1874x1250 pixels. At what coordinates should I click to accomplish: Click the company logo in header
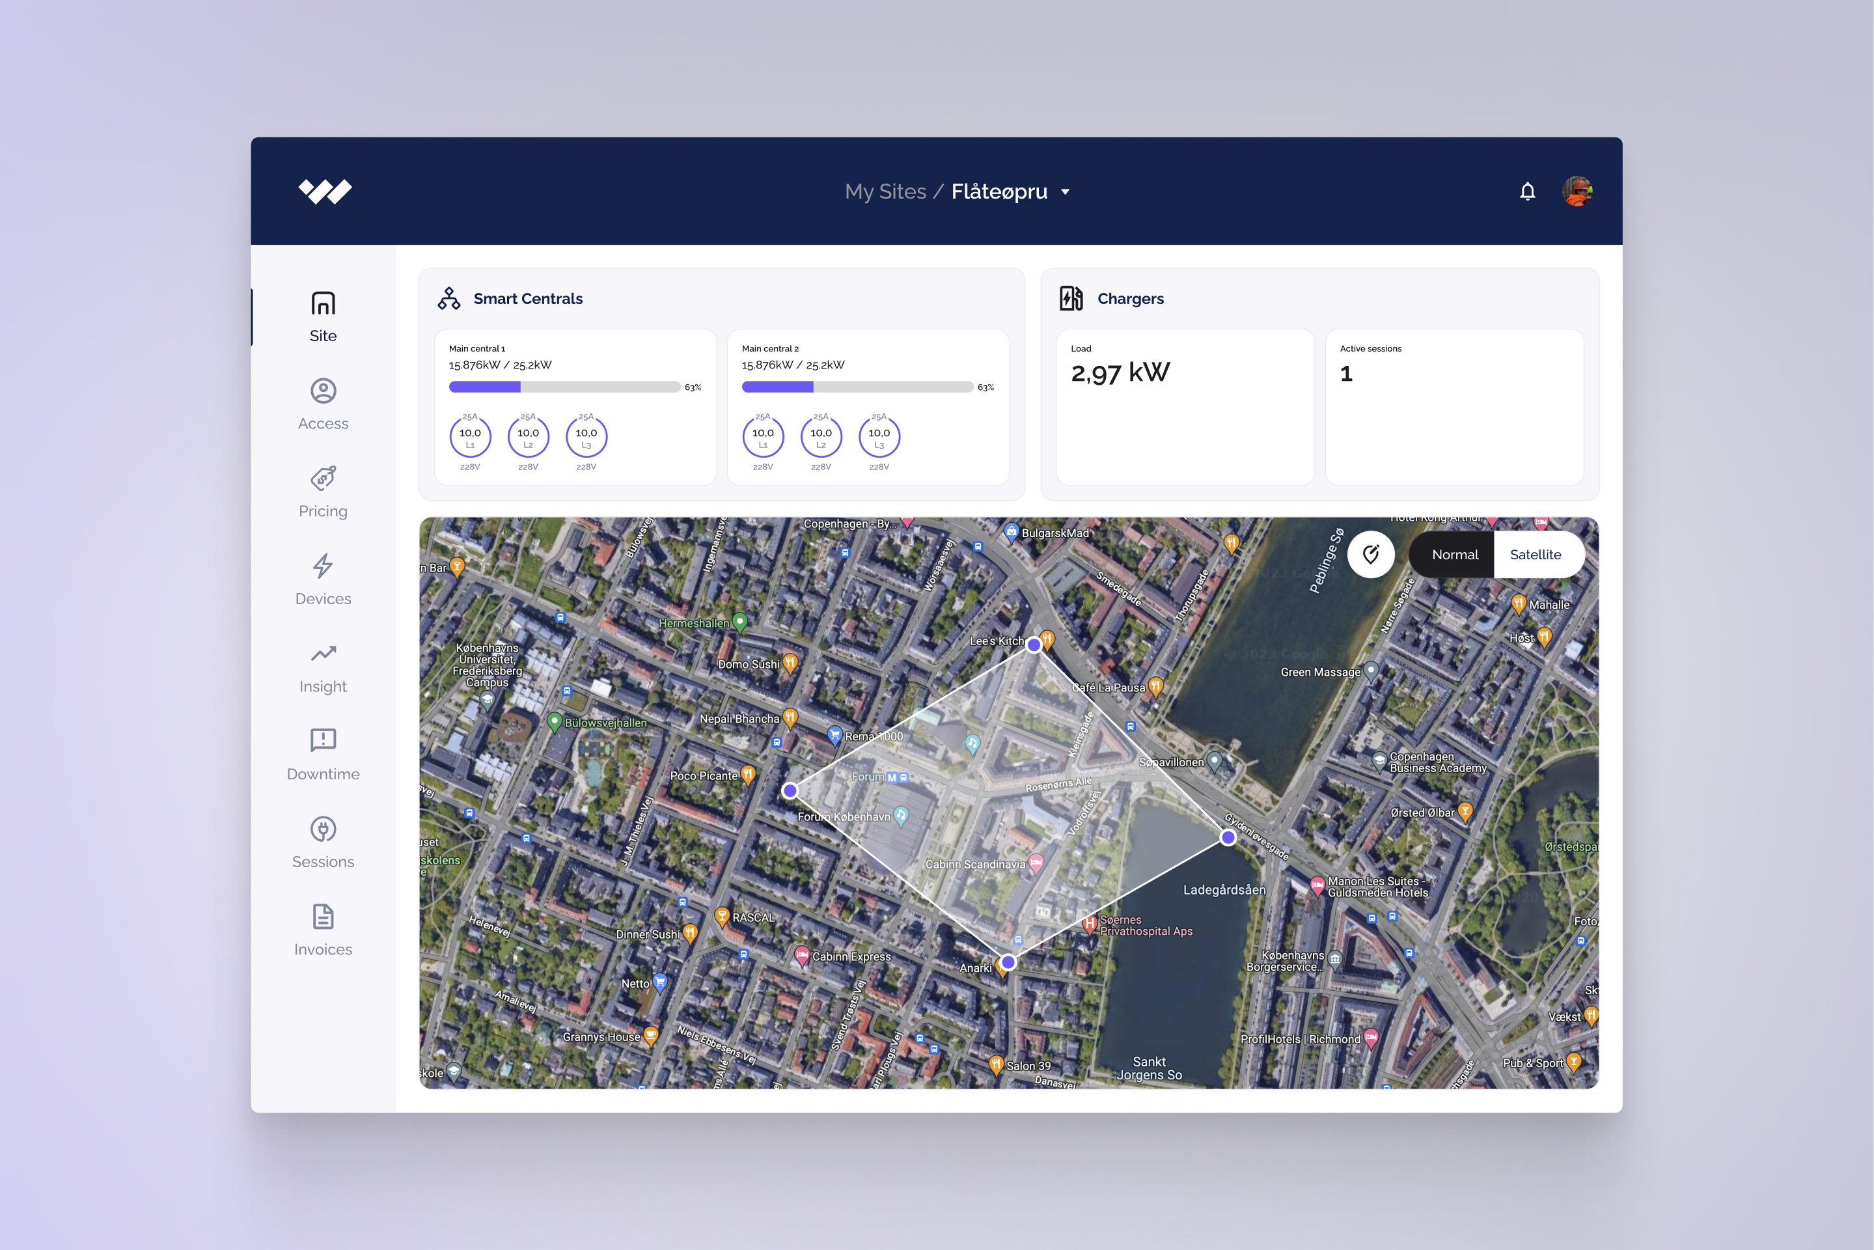pyautogui.click(x=325, y=191)
